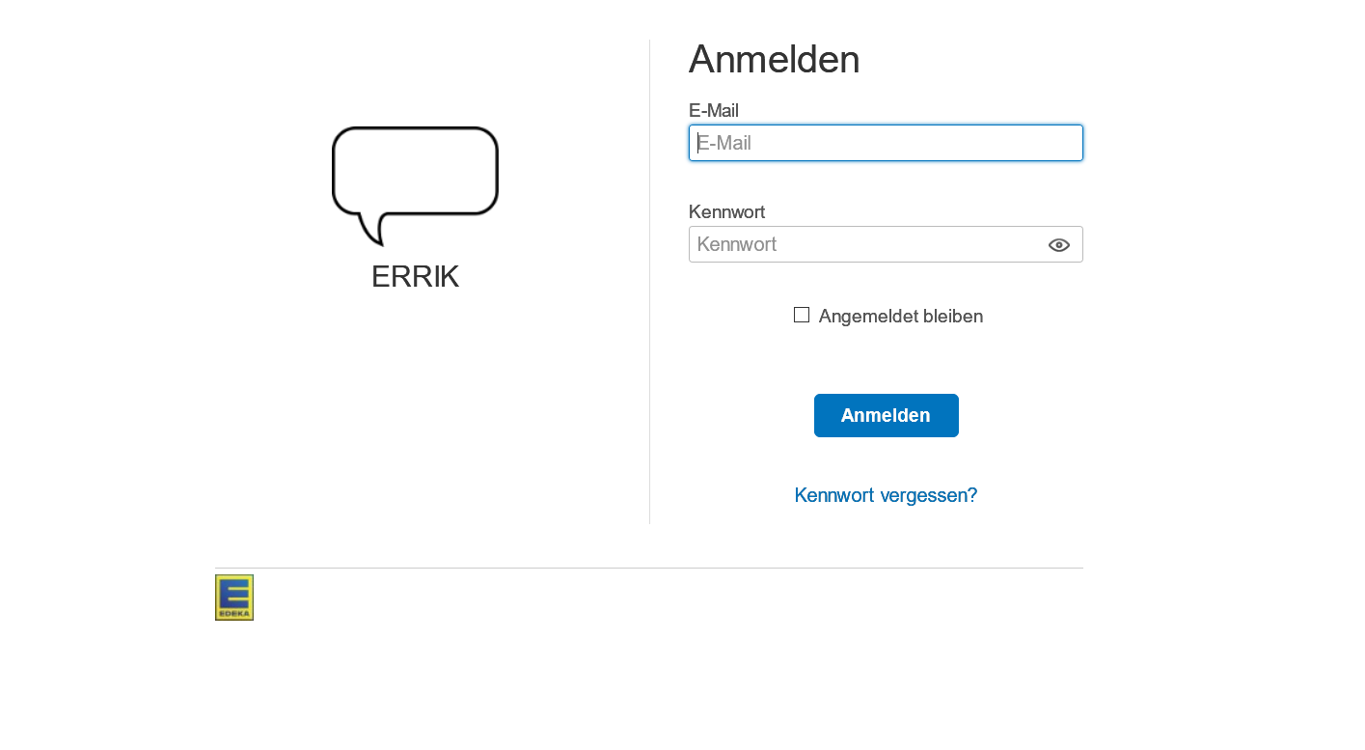The height and width of the screenshot is (750, 1365).
Task: Click into the Kennwort password field
Action: click(x=863, y=244)
